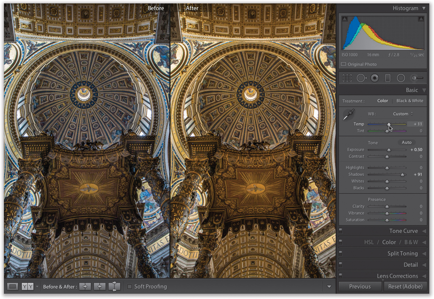
Task: Click the 'Before & After :' label
Action: coord(60,287)
